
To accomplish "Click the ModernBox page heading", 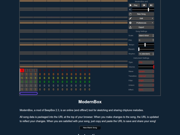I will tap(90, 102).
